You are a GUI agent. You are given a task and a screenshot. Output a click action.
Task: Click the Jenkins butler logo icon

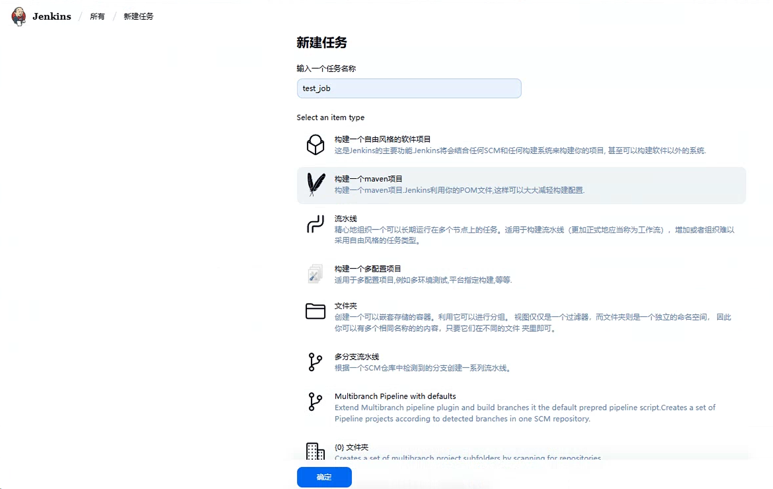(x=18, y=16)
